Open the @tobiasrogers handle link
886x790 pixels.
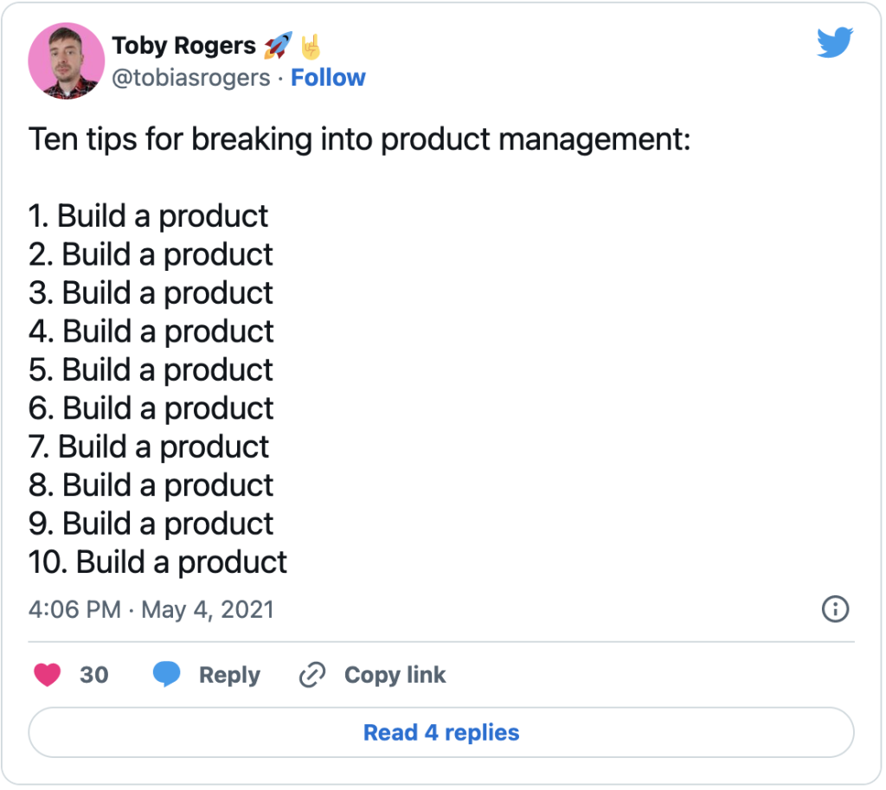[191, 78]
